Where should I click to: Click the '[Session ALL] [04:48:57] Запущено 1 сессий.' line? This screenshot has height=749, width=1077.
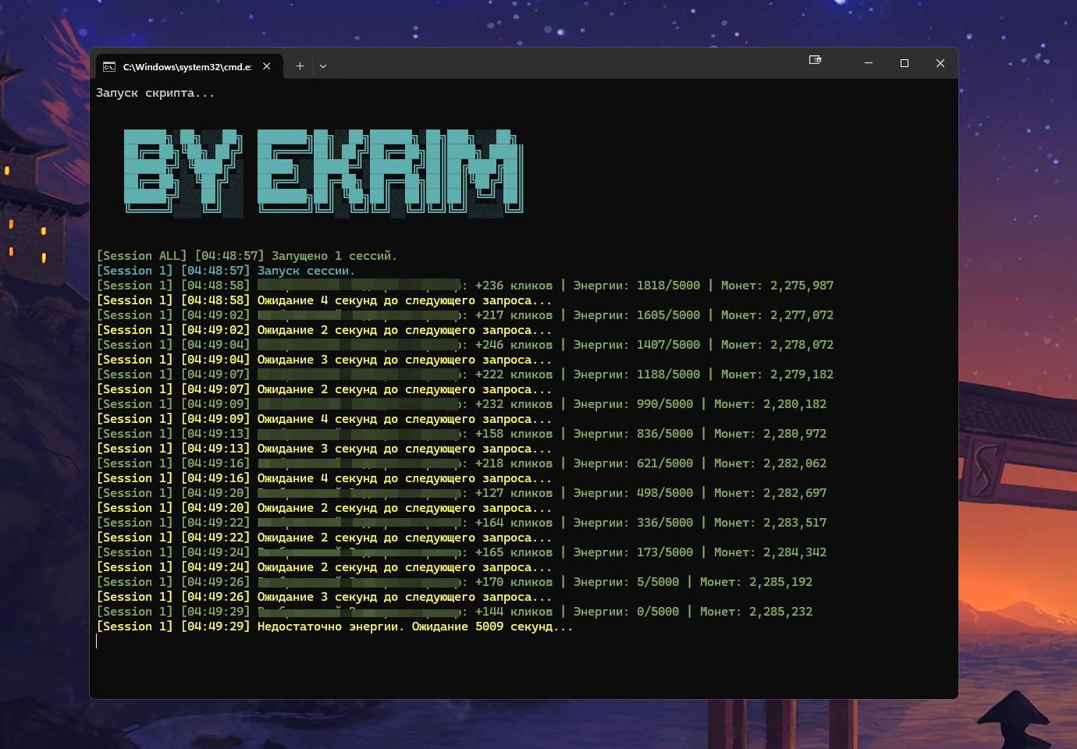pyautogui.click(x=247, y=256)
